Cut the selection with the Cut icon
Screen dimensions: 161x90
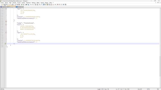point(15,4)
